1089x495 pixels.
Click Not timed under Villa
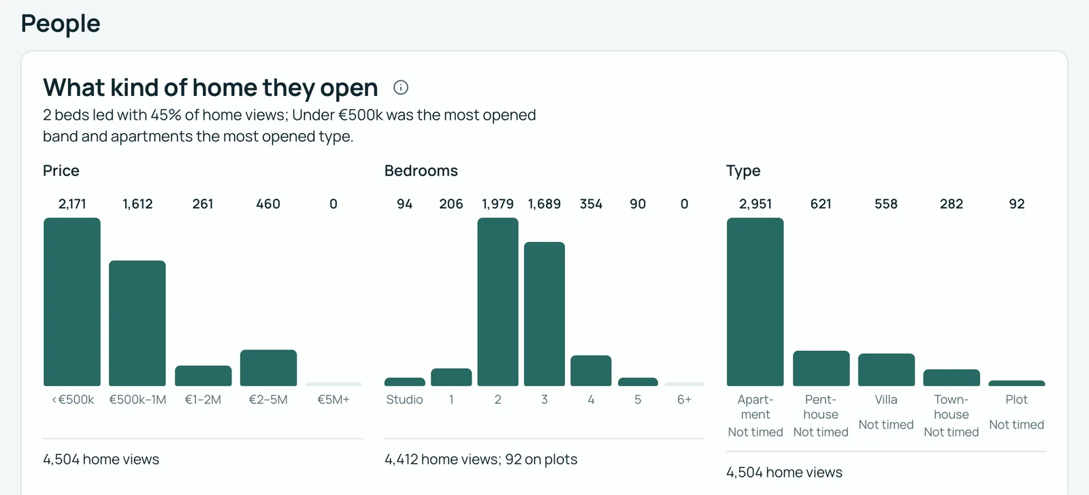pyautogui.click(x=886, y=425)
